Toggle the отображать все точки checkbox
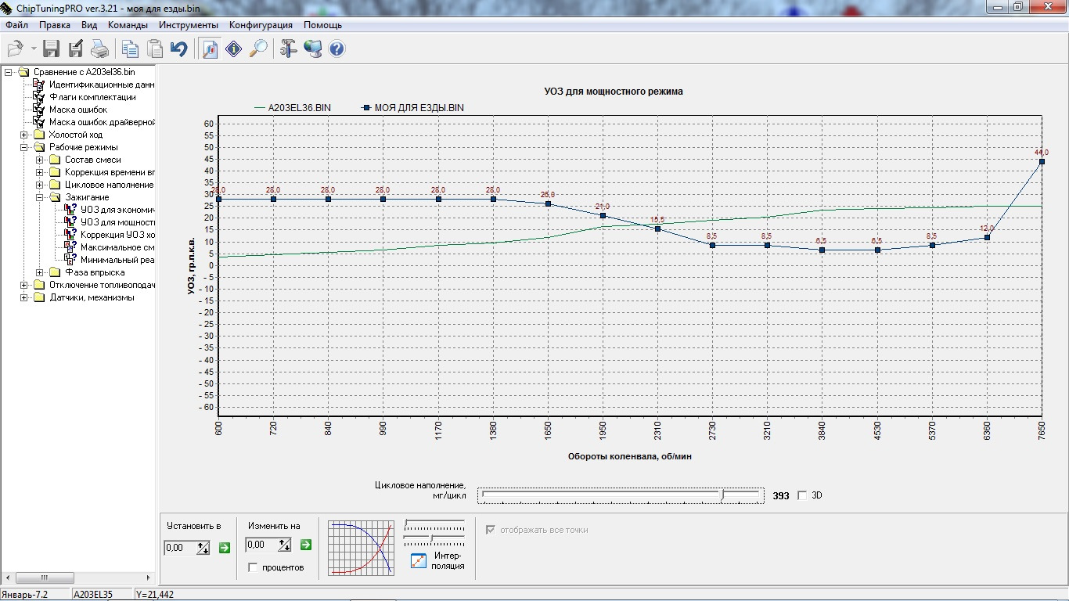The height and width of the screenshot is (601, 1069). pos(491,530)
